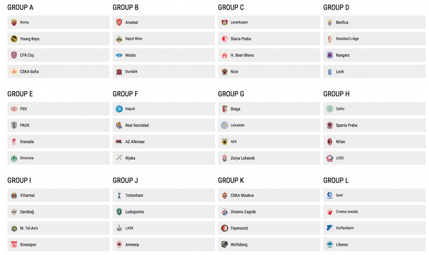The height and width of the screenshot is (255, 429).
Task: Open the Leicester team entry
Action: (269, 125)
